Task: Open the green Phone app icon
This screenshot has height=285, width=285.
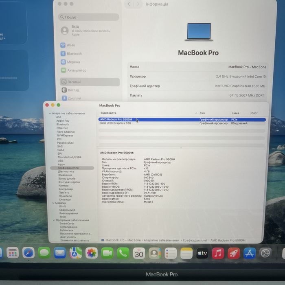Action: pyautogui.click(x=123, y=253)
